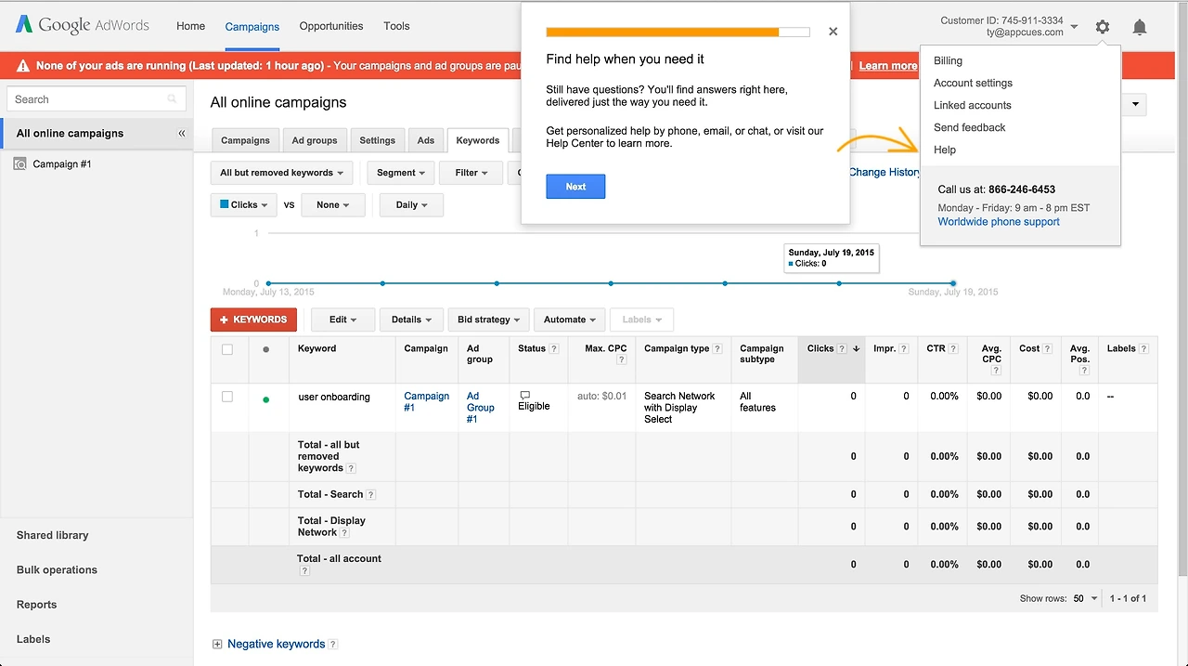Open the Daily interval dropdown
1188x666 pixels.
click(412, 205)
